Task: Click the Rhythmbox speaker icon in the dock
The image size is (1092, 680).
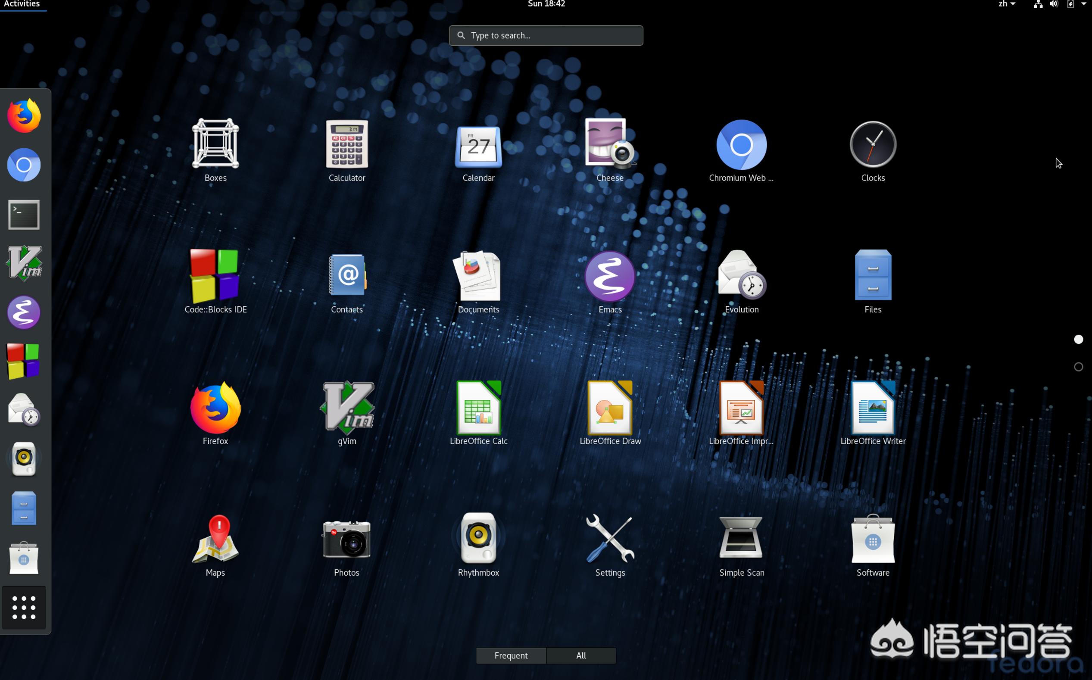Action: 24,459
